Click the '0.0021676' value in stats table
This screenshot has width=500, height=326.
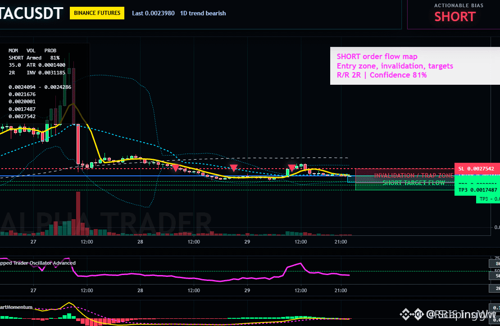22,95
